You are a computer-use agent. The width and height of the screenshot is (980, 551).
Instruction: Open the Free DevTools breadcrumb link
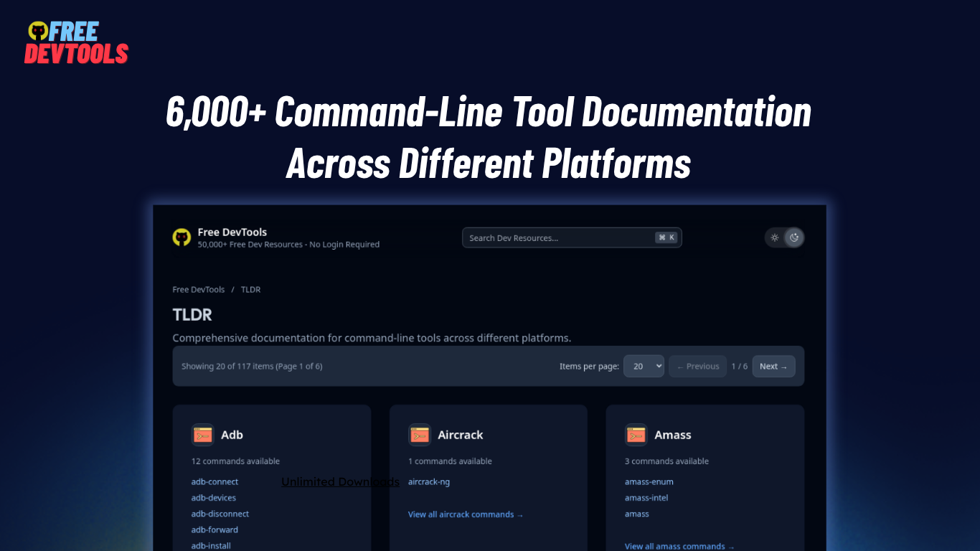[x=199, y=290]
